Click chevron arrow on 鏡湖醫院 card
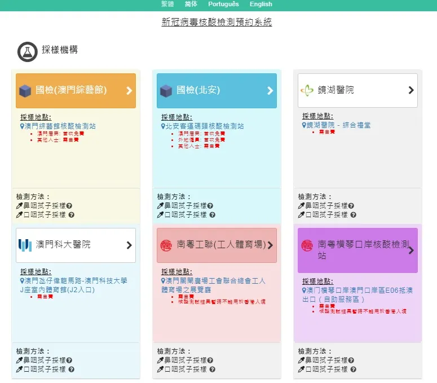The height and width of the screenshot is (383, 437). click(x=411, y=90)
